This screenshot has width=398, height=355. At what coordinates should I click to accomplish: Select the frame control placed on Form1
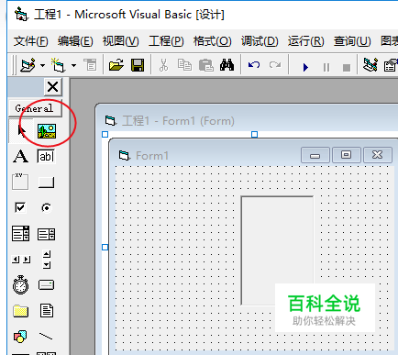click(x=277, y=250)
